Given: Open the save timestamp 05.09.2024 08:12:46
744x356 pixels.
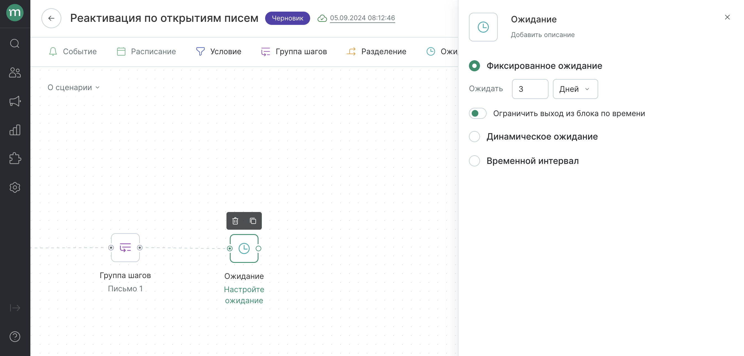Looking at the screenshot, I should (362, 18).
